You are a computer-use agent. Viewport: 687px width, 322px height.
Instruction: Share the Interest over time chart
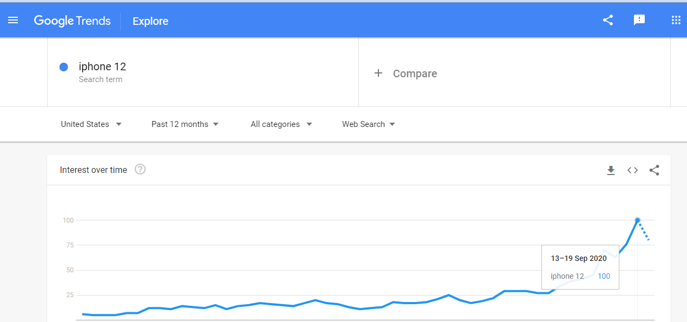click(x=654, y=170)
